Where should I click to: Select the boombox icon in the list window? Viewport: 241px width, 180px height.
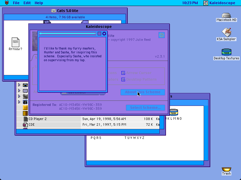[x=25, y=85]
